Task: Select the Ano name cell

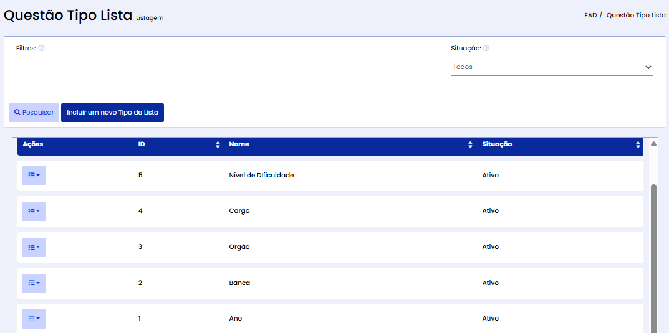Action: pos(236,318)
